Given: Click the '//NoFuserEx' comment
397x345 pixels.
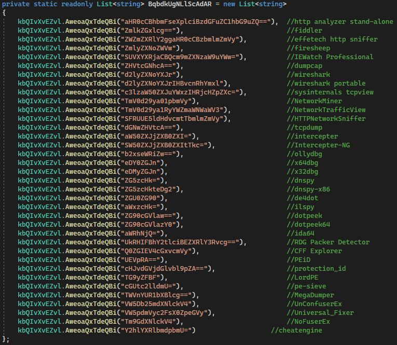Looking at the screenshot, I should click(x=308, y=322).
